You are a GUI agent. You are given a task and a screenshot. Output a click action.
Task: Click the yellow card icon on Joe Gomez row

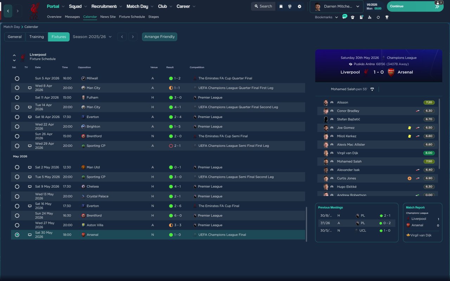tap(410, 128)
